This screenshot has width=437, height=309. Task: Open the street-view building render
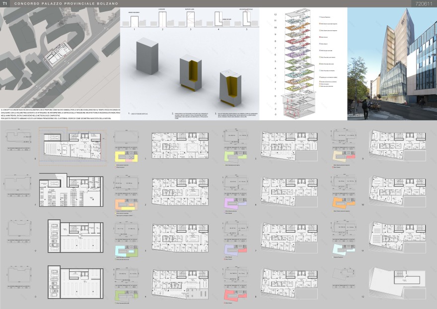coord(392,63)
